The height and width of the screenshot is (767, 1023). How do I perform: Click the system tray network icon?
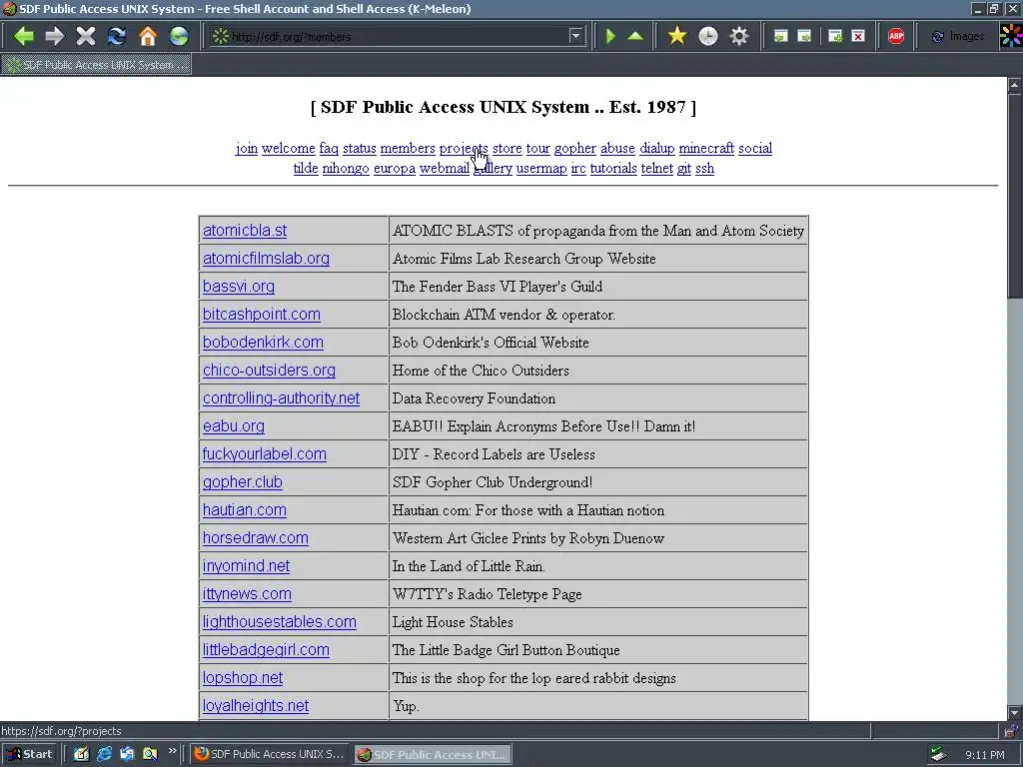point(938,755)
